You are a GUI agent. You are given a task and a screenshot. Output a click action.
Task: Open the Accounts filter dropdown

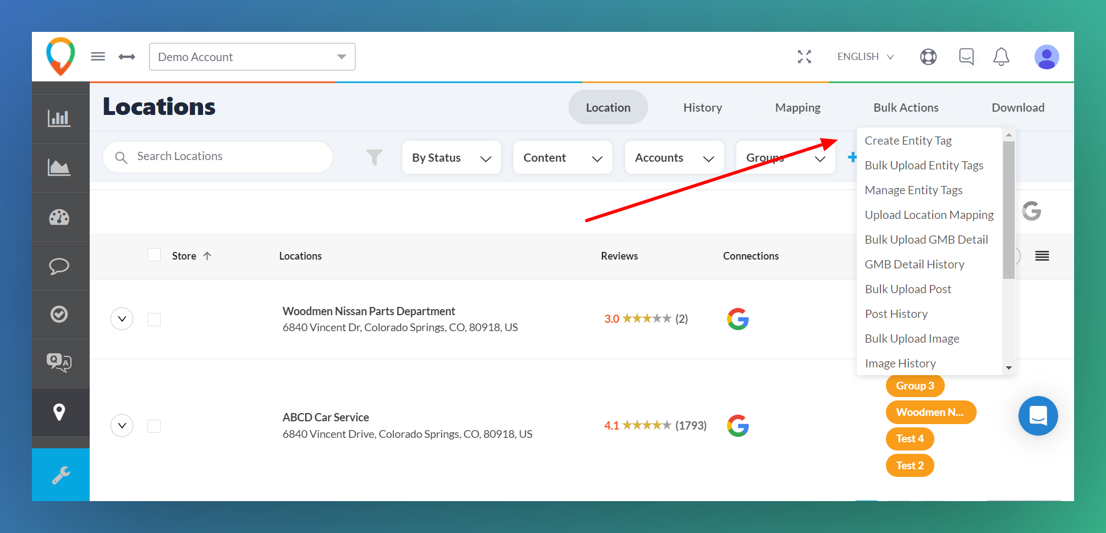tap(675, 158)
